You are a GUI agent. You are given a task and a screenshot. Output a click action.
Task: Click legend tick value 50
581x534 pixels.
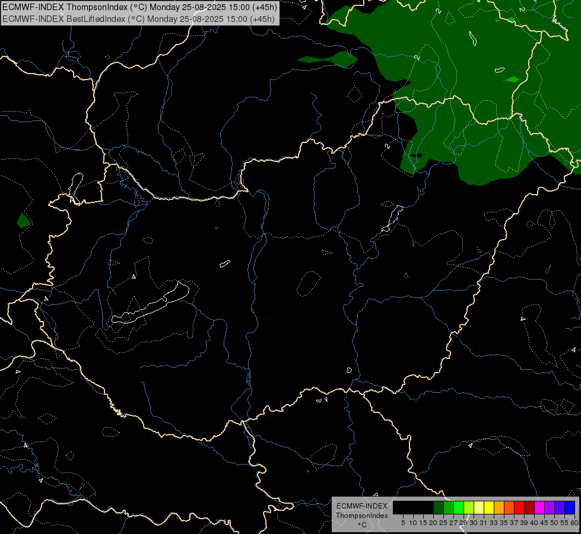[555, 523]
